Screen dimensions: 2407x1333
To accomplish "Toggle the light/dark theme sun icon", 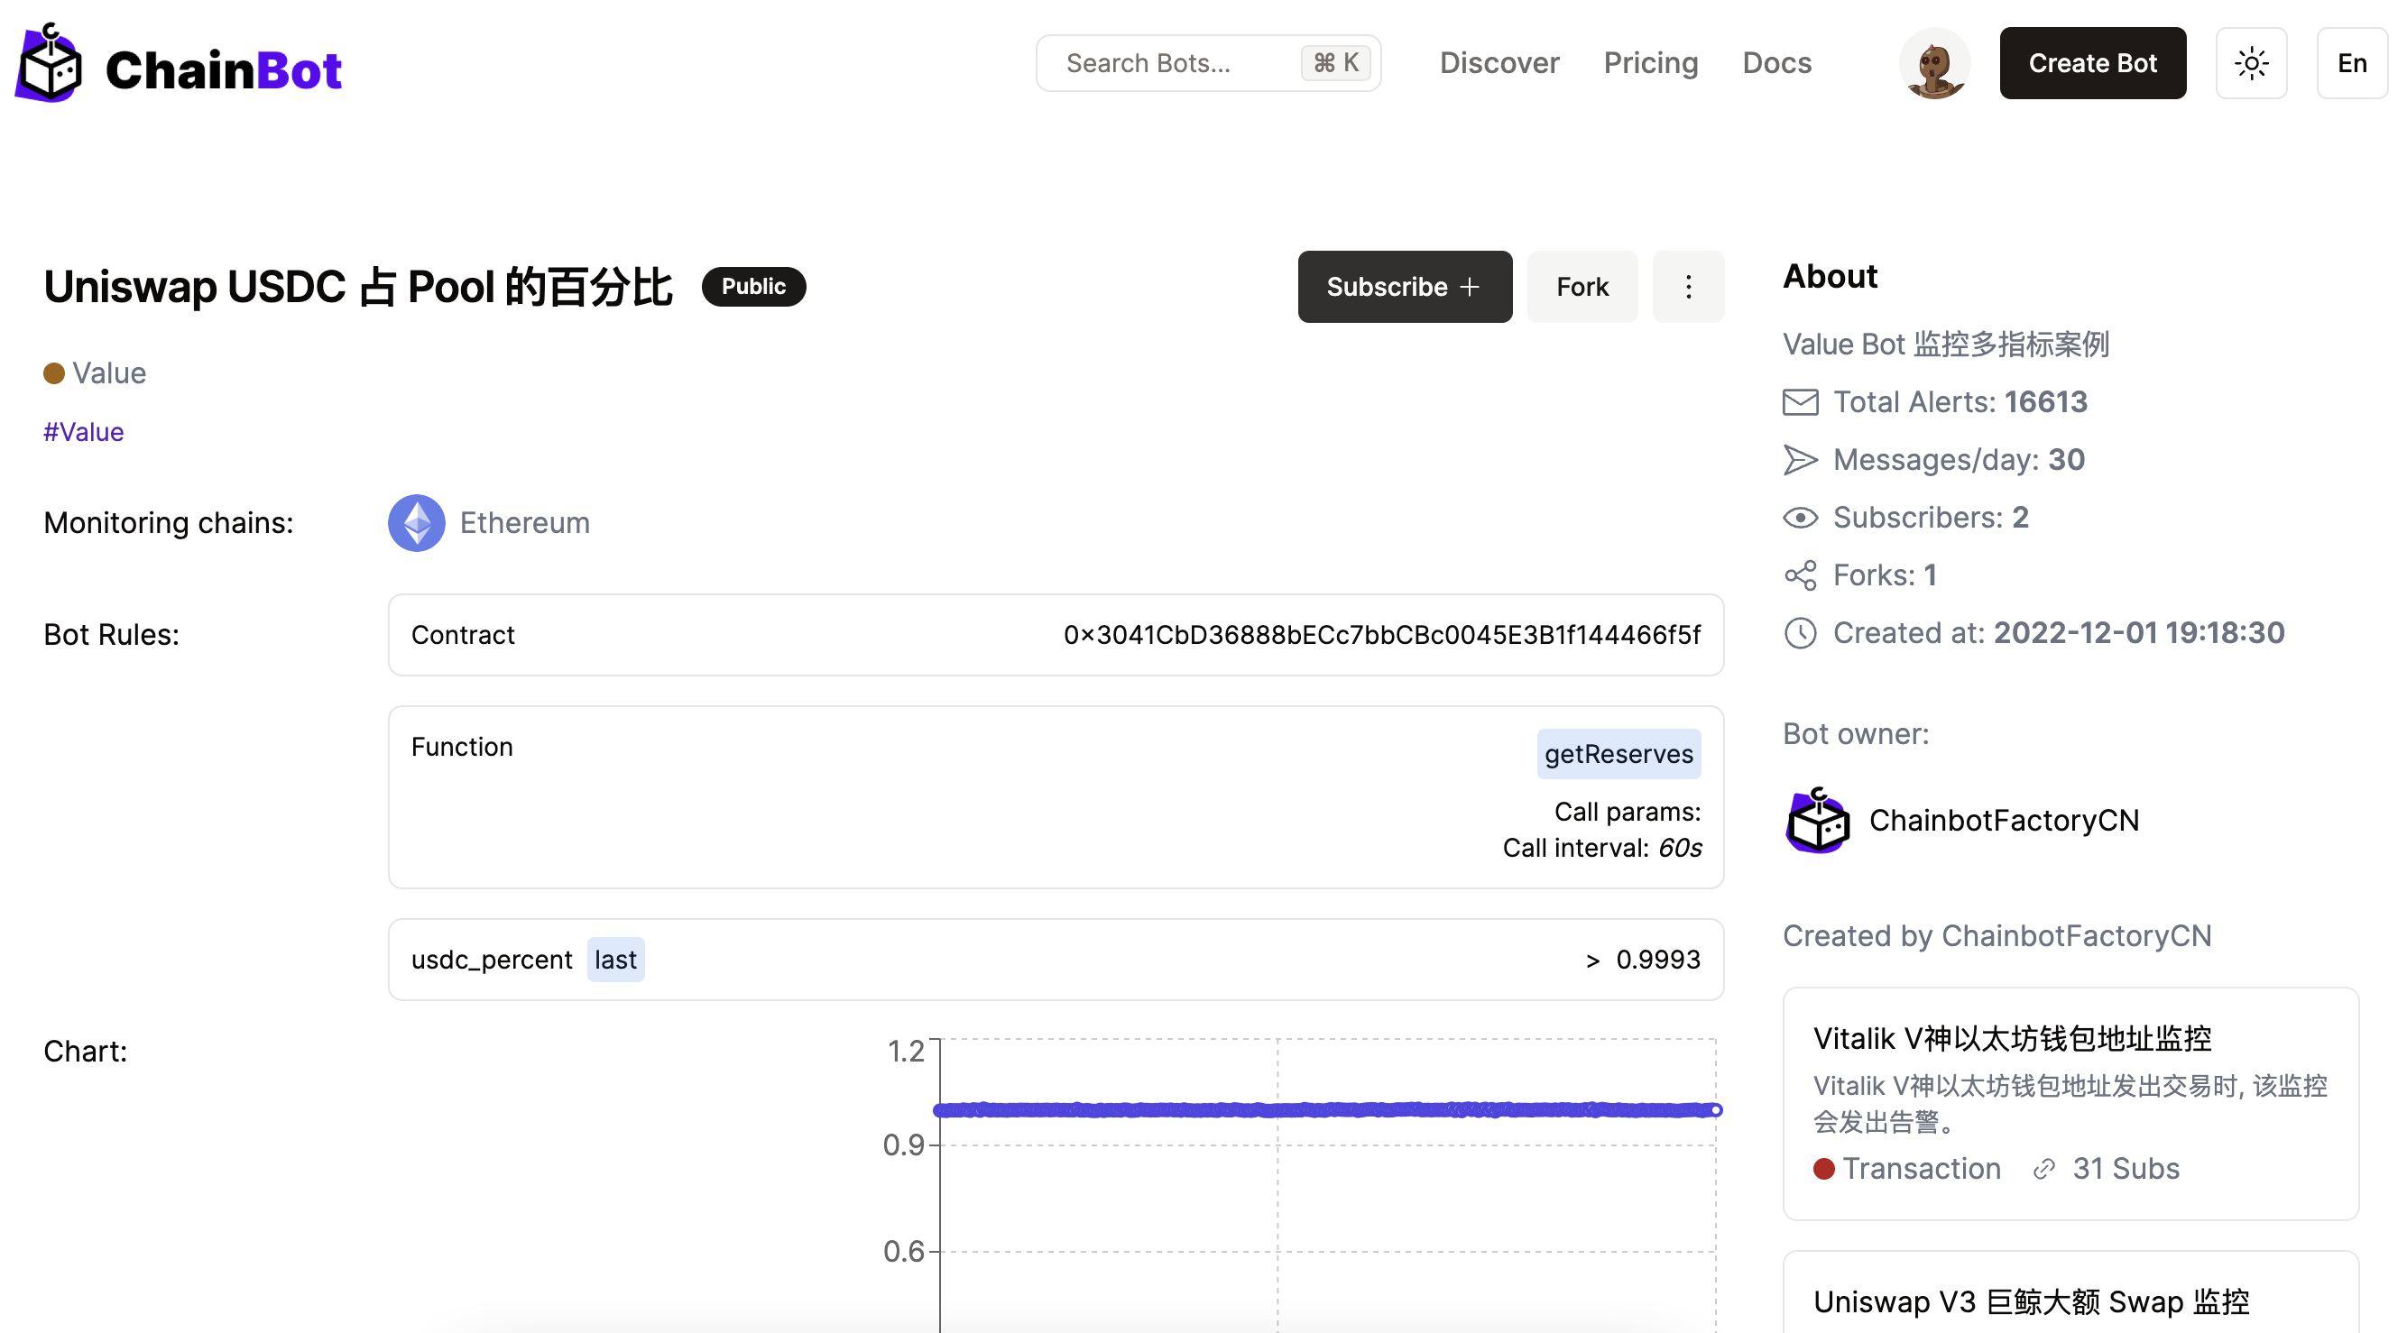I will tap(2250, 63).
